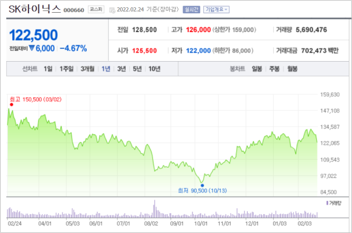The height and width of the screenshot is (233, 352).
Task: Show the 10년 chart period
Action: click(154, 69)
